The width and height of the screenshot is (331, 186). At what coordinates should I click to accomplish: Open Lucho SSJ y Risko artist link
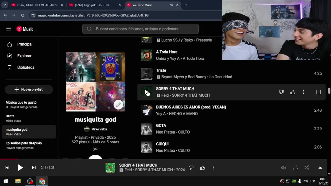[x=177, y=40]
